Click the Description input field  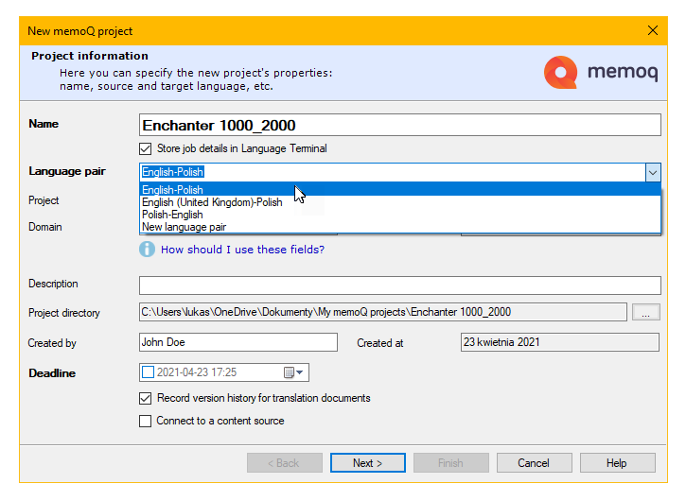[400, 285]
